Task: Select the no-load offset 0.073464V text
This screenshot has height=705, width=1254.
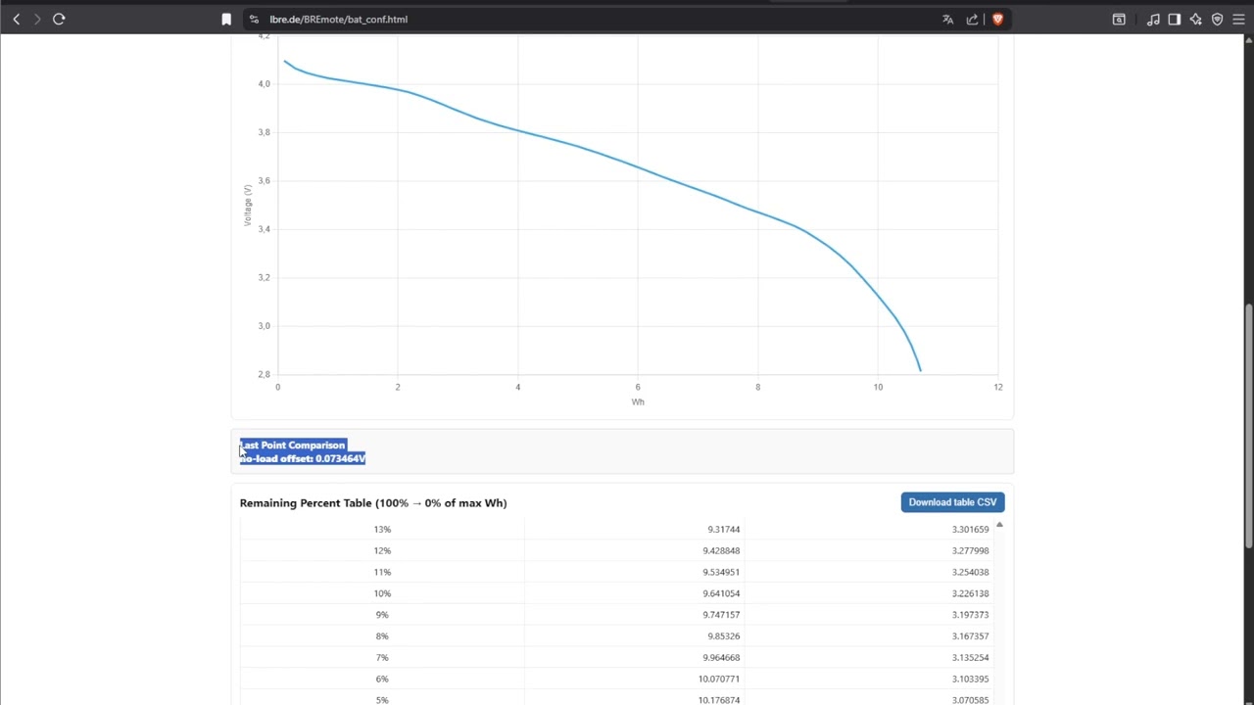Action: tap(303, 458)
